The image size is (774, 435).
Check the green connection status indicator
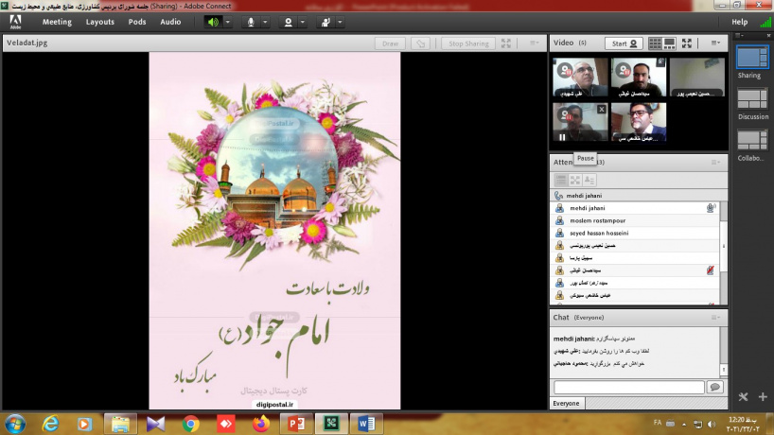click(x=765, y=22)
